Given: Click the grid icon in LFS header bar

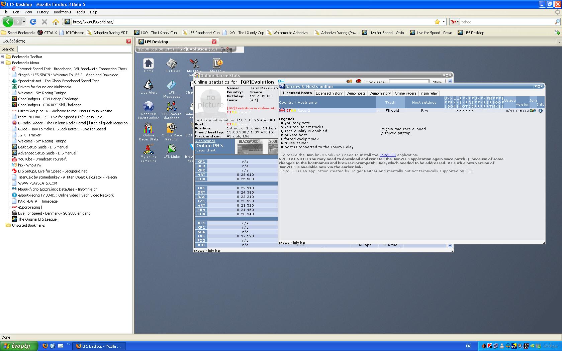Looking at the screenshot, I should pos(229,50).
